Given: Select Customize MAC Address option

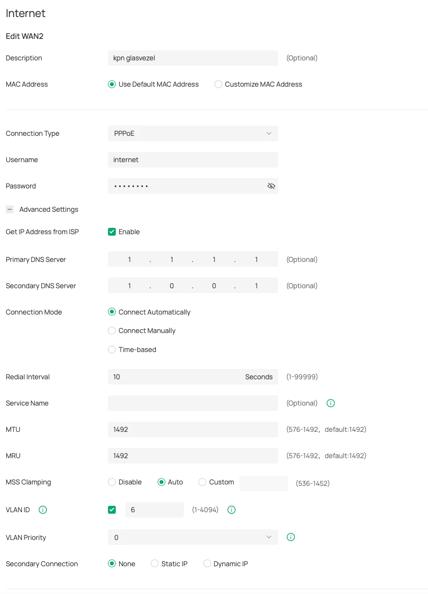Looking at the screenshot, I should (x=218, y=84).
